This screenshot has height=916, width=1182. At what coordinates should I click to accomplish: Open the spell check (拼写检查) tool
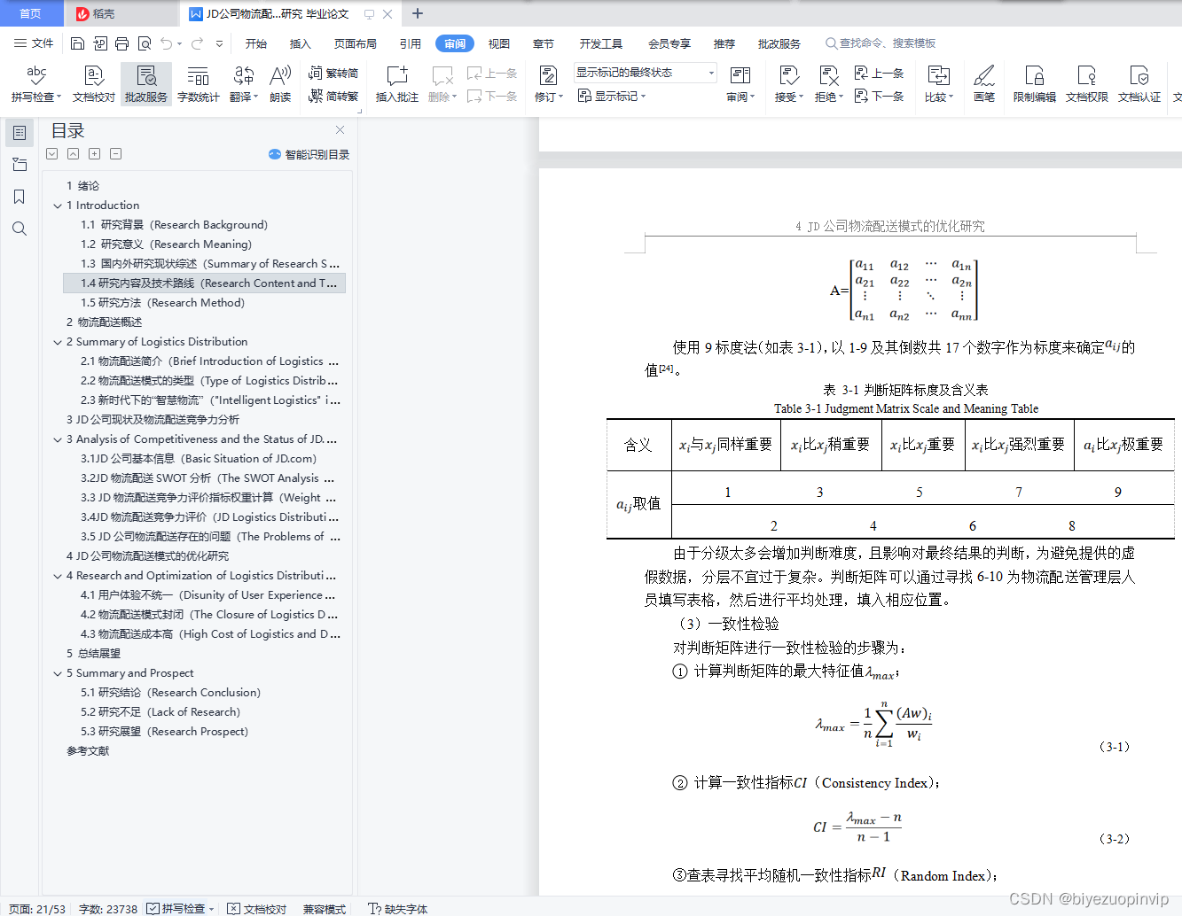point(35,83)
